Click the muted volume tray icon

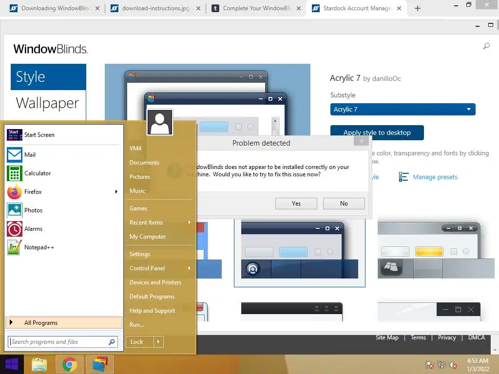pyautogui.click(x=453, y=364)
